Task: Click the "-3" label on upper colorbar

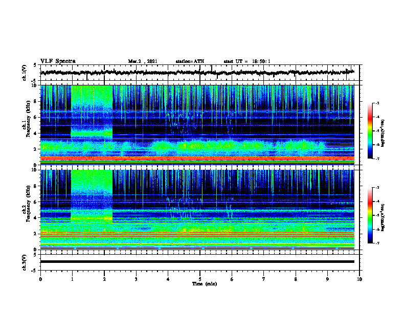Action: [377, 103]
